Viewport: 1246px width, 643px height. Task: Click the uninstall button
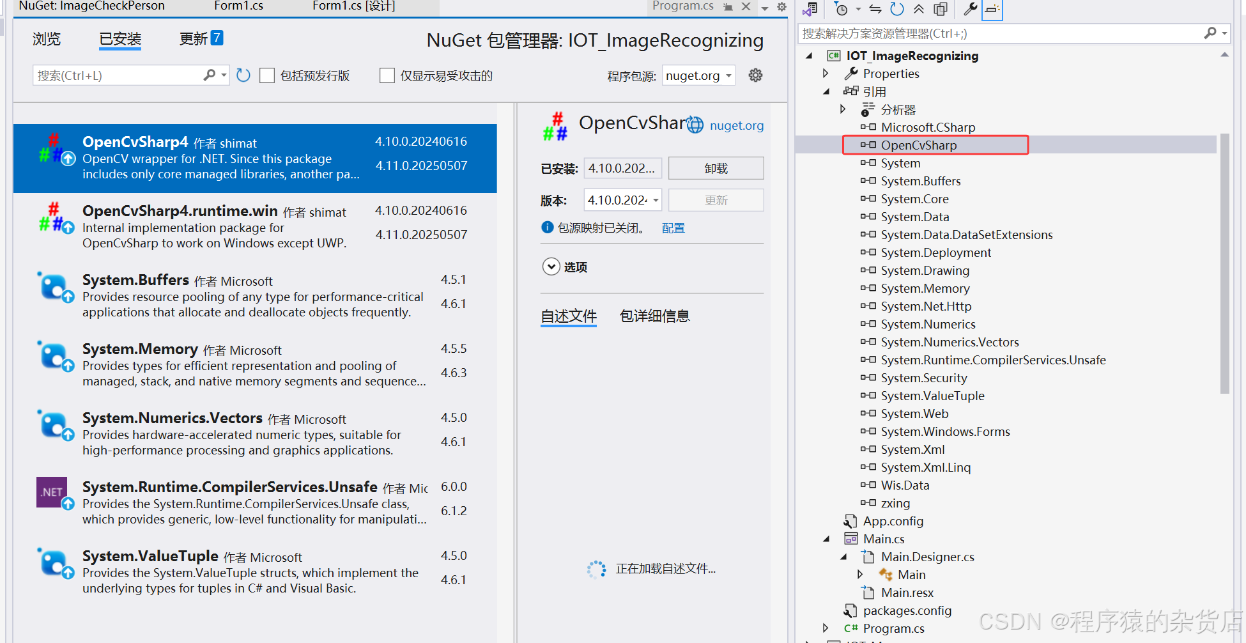[x=716, y=168]
